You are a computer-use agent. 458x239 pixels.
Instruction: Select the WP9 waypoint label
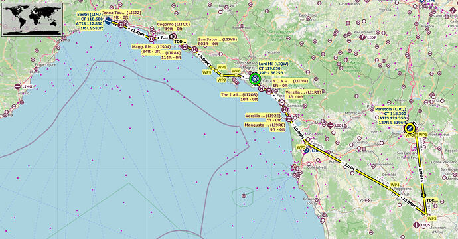point(207,72)
